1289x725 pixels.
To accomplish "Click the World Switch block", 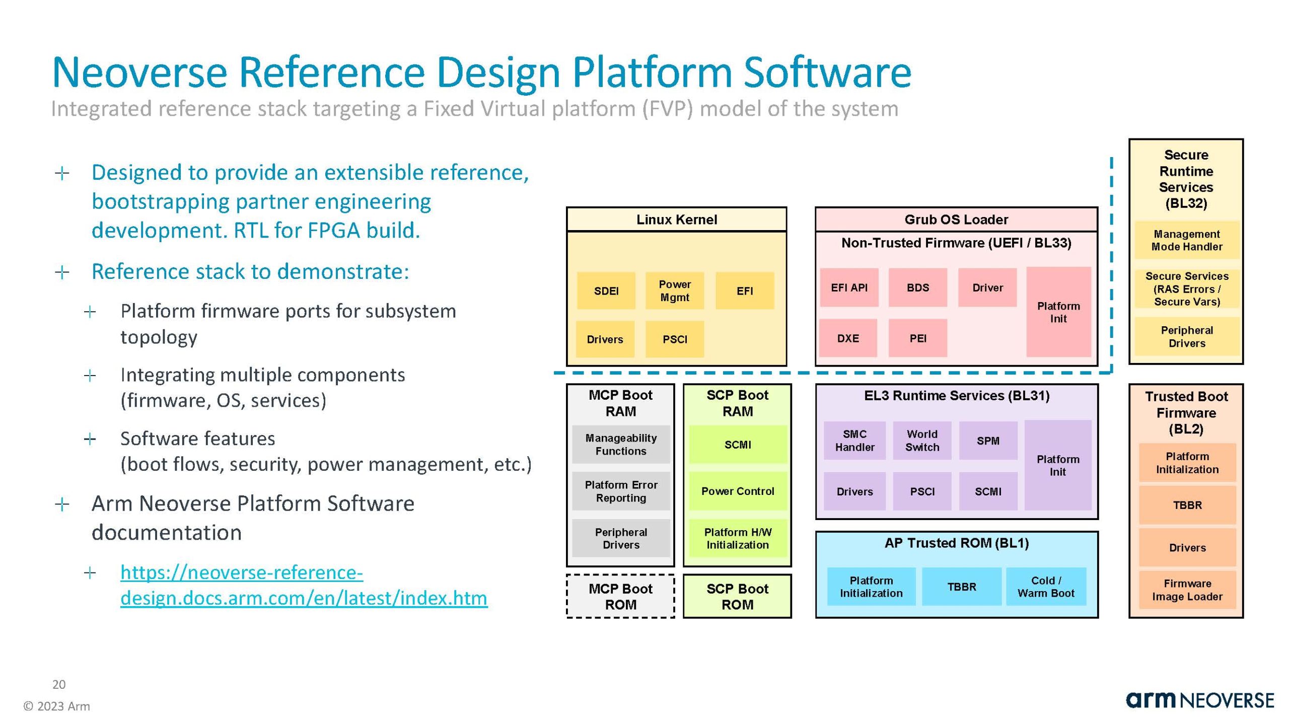I will coord(921,441).
